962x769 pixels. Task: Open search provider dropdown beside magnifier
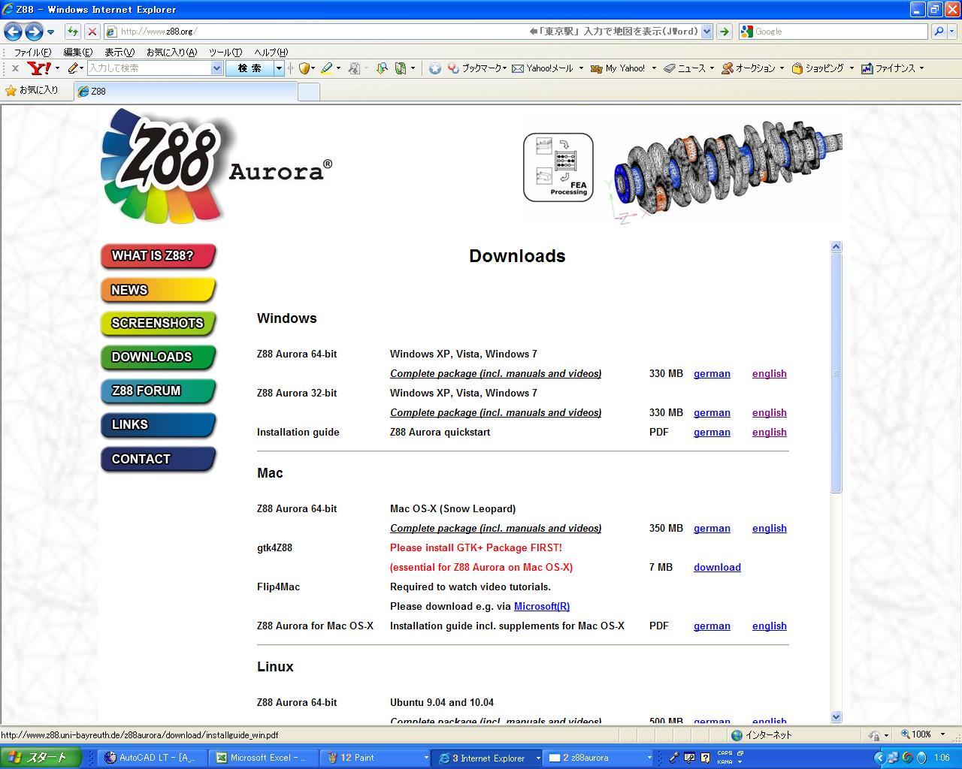tap(952, 32)
